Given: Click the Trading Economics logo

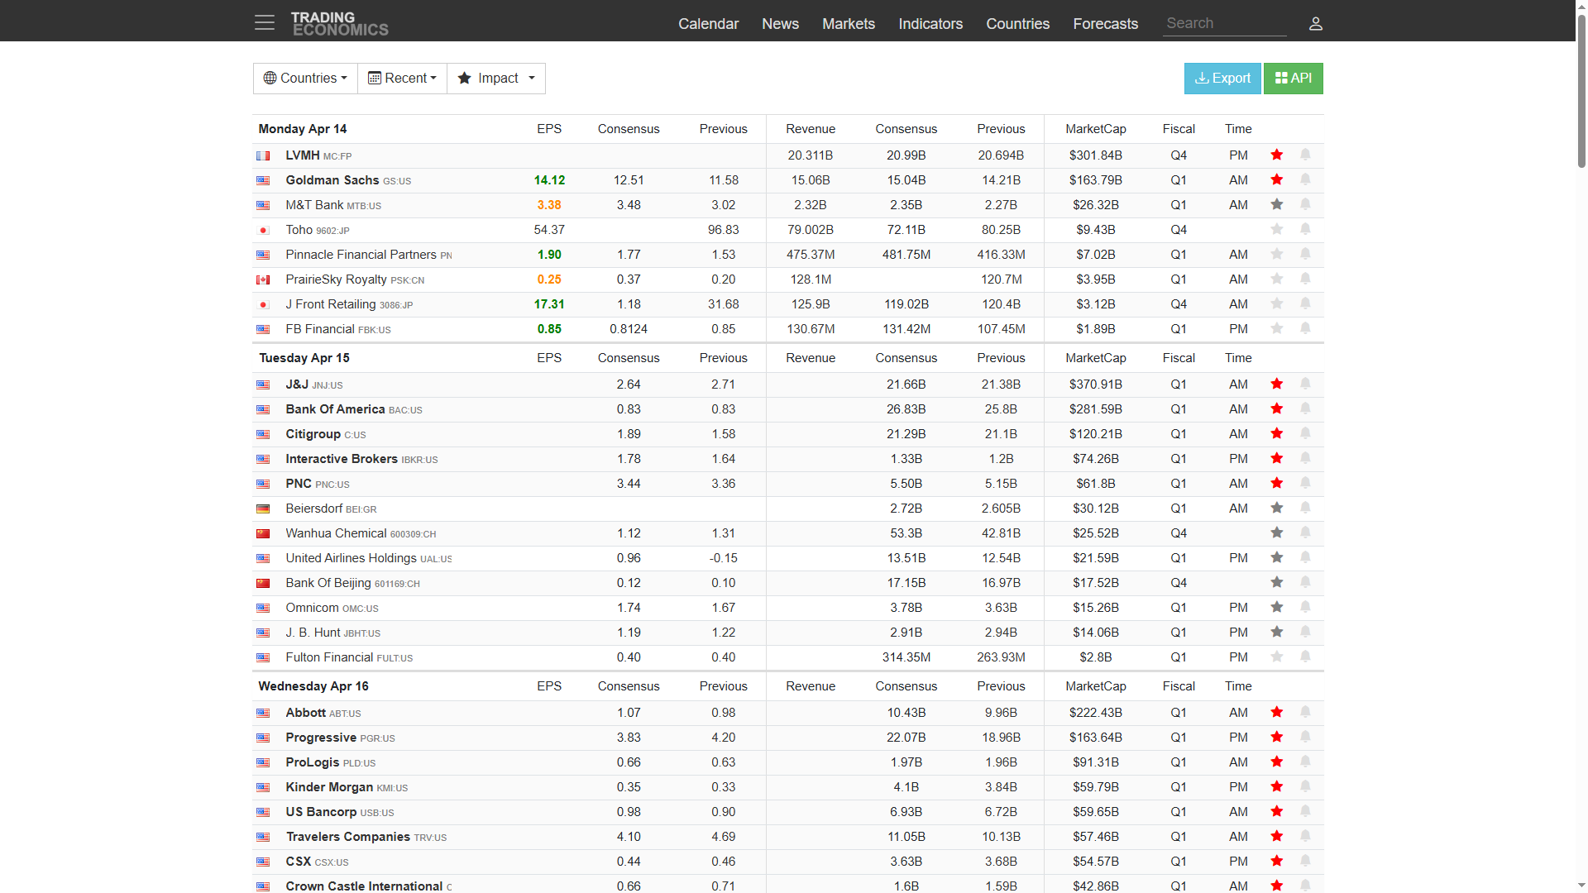Looking at the screenshot, I should click(339, 24).
